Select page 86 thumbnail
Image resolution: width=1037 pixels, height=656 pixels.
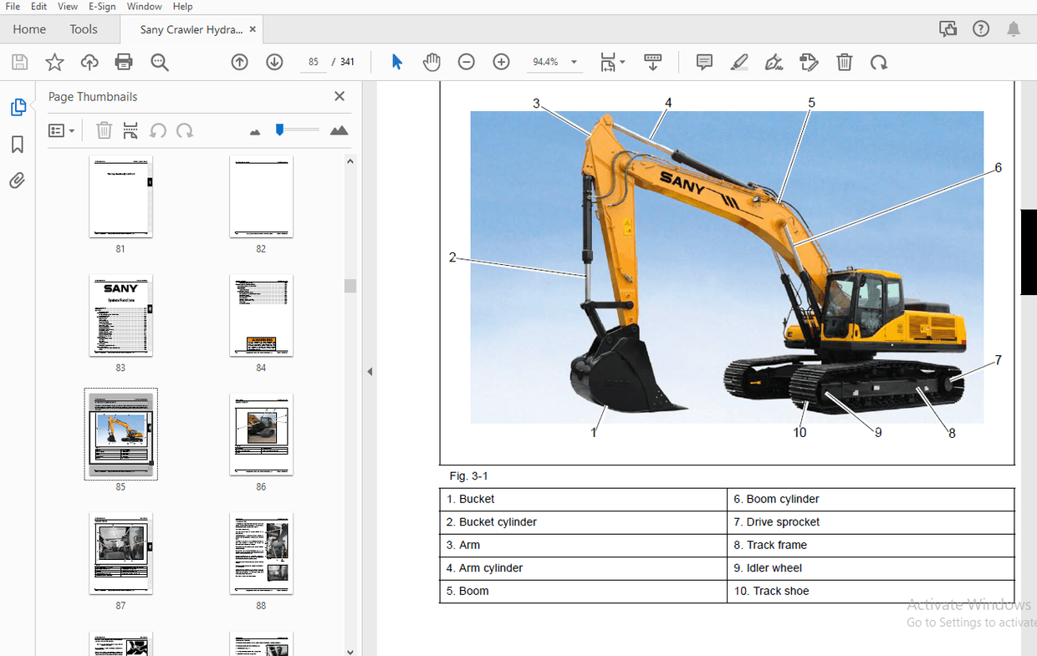(261, 435)
